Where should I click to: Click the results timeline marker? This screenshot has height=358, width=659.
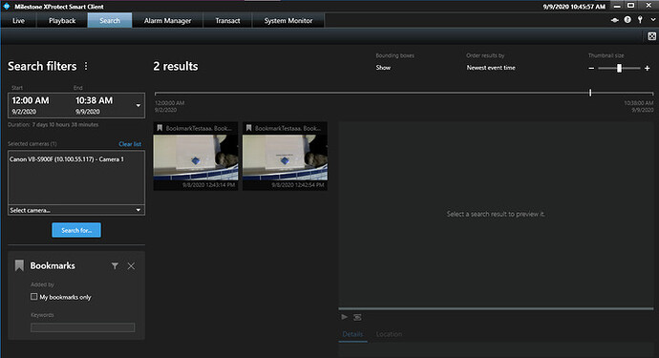pyautogui.click(x=590, y=93)
